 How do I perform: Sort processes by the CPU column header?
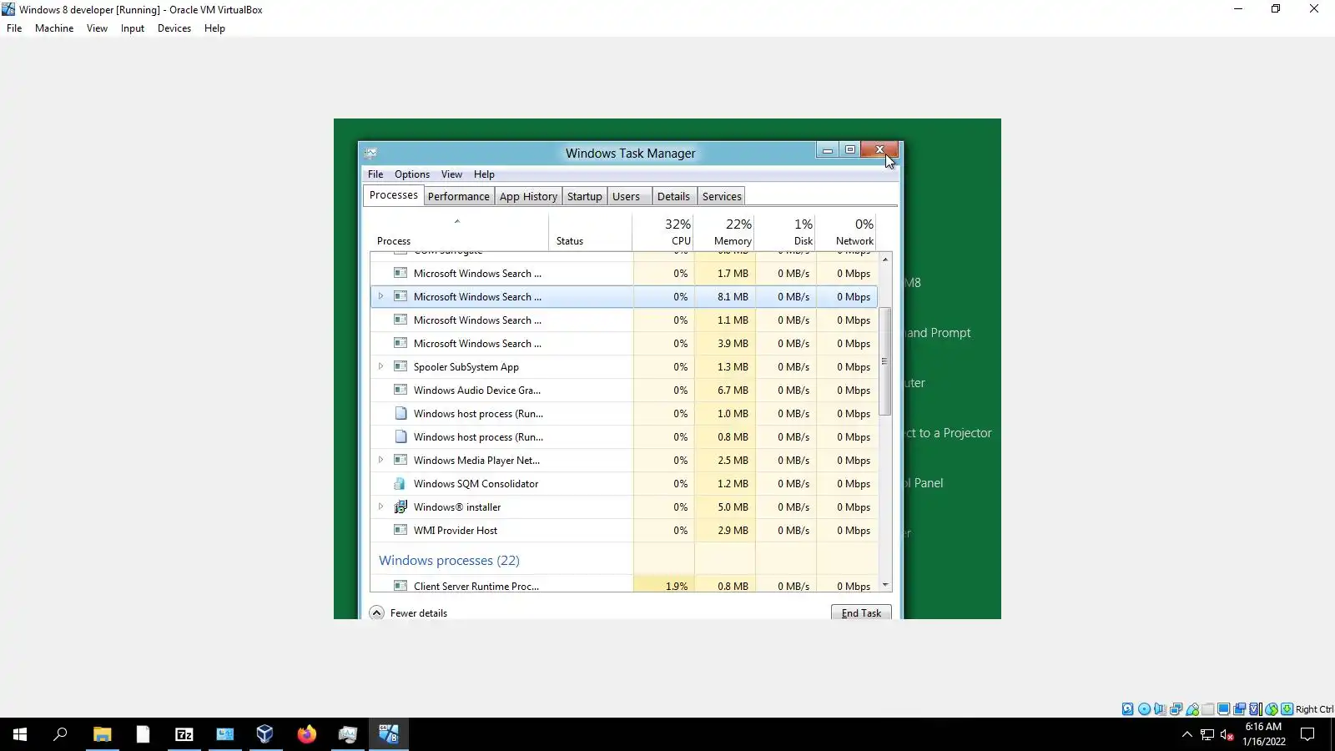click(x=663, y=232)
